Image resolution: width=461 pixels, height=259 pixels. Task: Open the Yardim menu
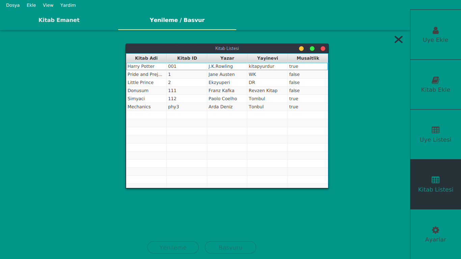click(68, 5)
